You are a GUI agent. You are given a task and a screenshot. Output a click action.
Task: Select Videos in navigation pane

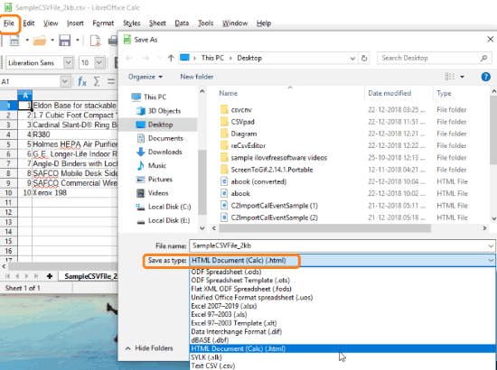tap(158, 193)
